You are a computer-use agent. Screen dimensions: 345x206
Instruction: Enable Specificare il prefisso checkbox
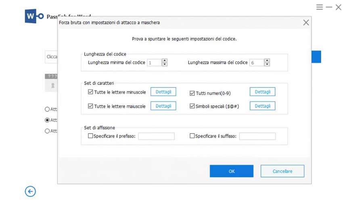tap(90, 136)
